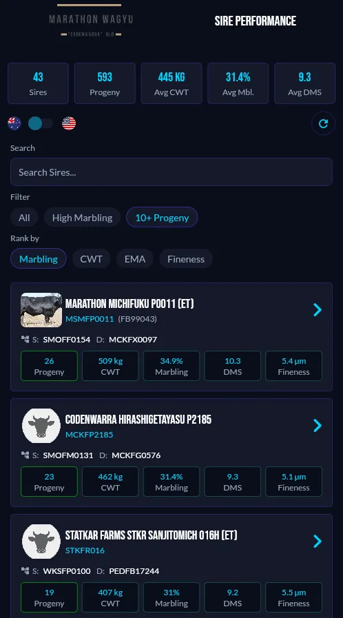Click pedigree icon beside SMOFF0154
Viewport: 343px width, 618px height.
(x=25, y=339)
